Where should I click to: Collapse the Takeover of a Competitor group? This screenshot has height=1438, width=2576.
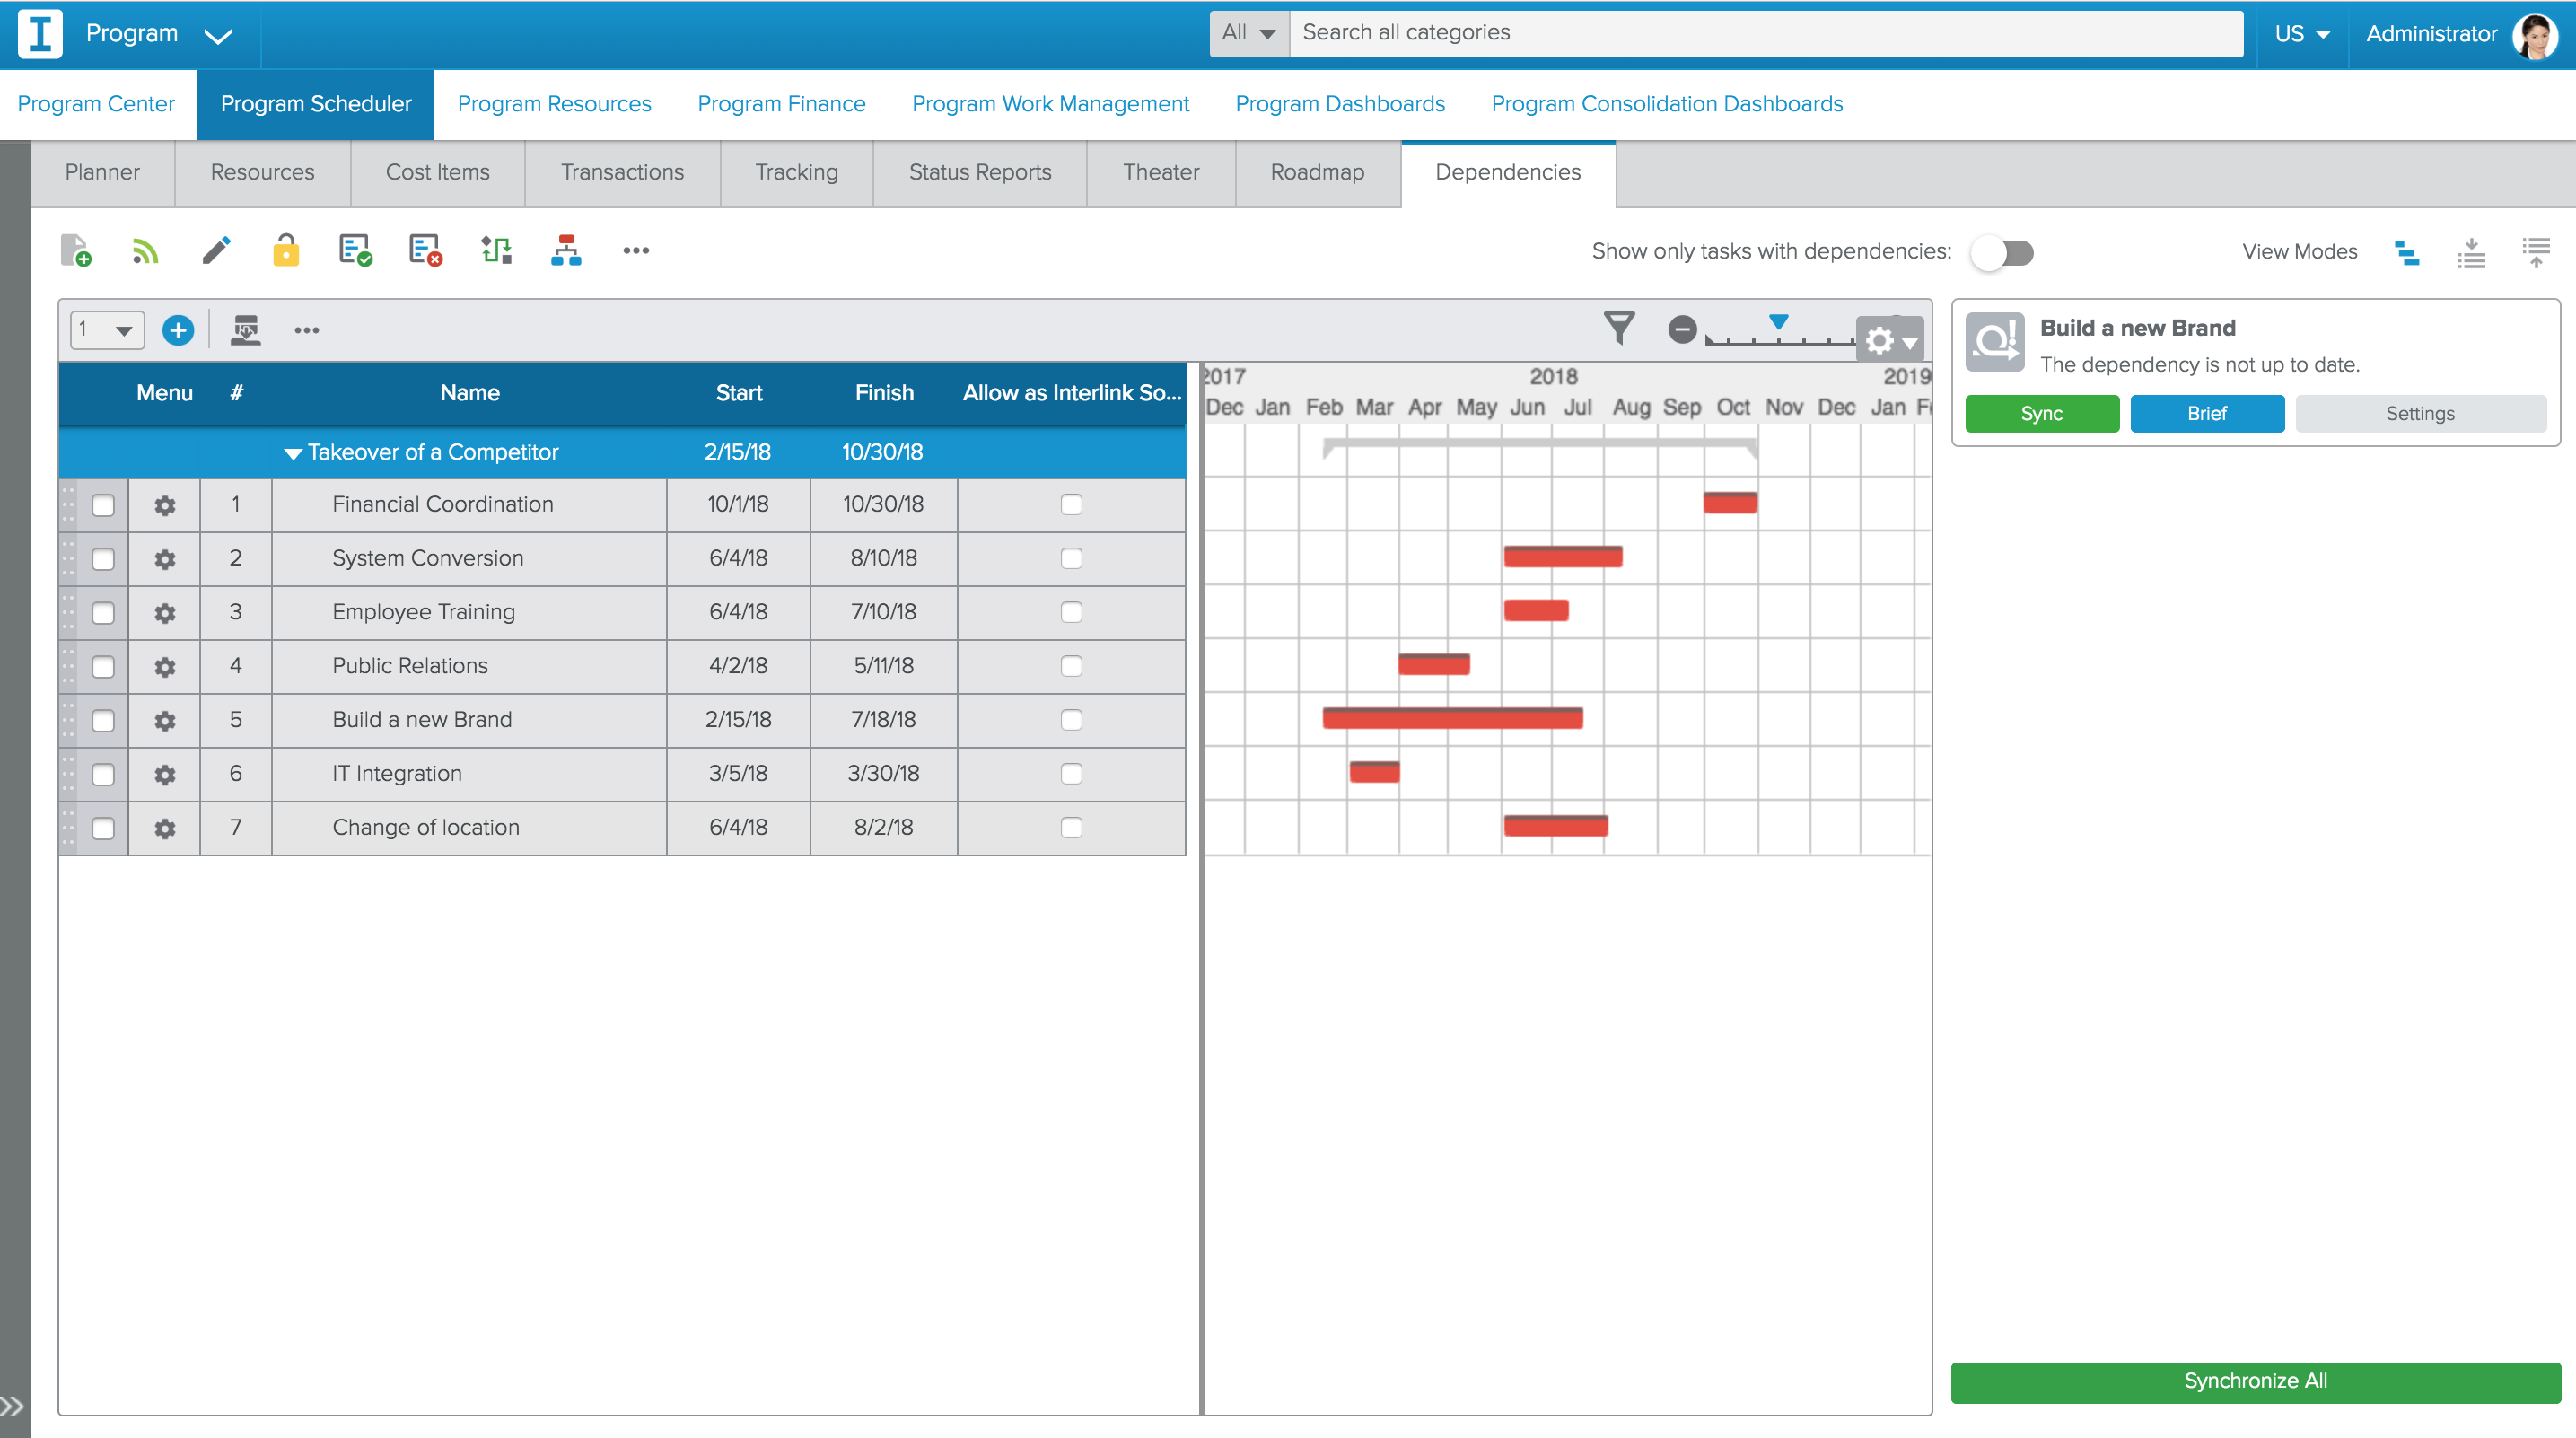[x=292, y=452]
